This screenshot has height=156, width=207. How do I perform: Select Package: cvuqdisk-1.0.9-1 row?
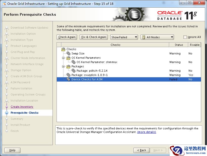129,75
